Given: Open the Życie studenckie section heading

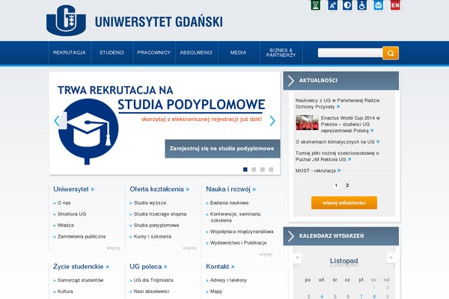Looking at the screenshot, I should 81,267.
